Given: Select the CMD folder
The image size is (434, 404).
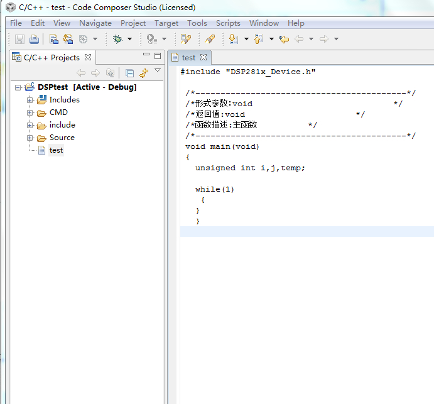Looking at the screenshot, I should coord(58,112).
